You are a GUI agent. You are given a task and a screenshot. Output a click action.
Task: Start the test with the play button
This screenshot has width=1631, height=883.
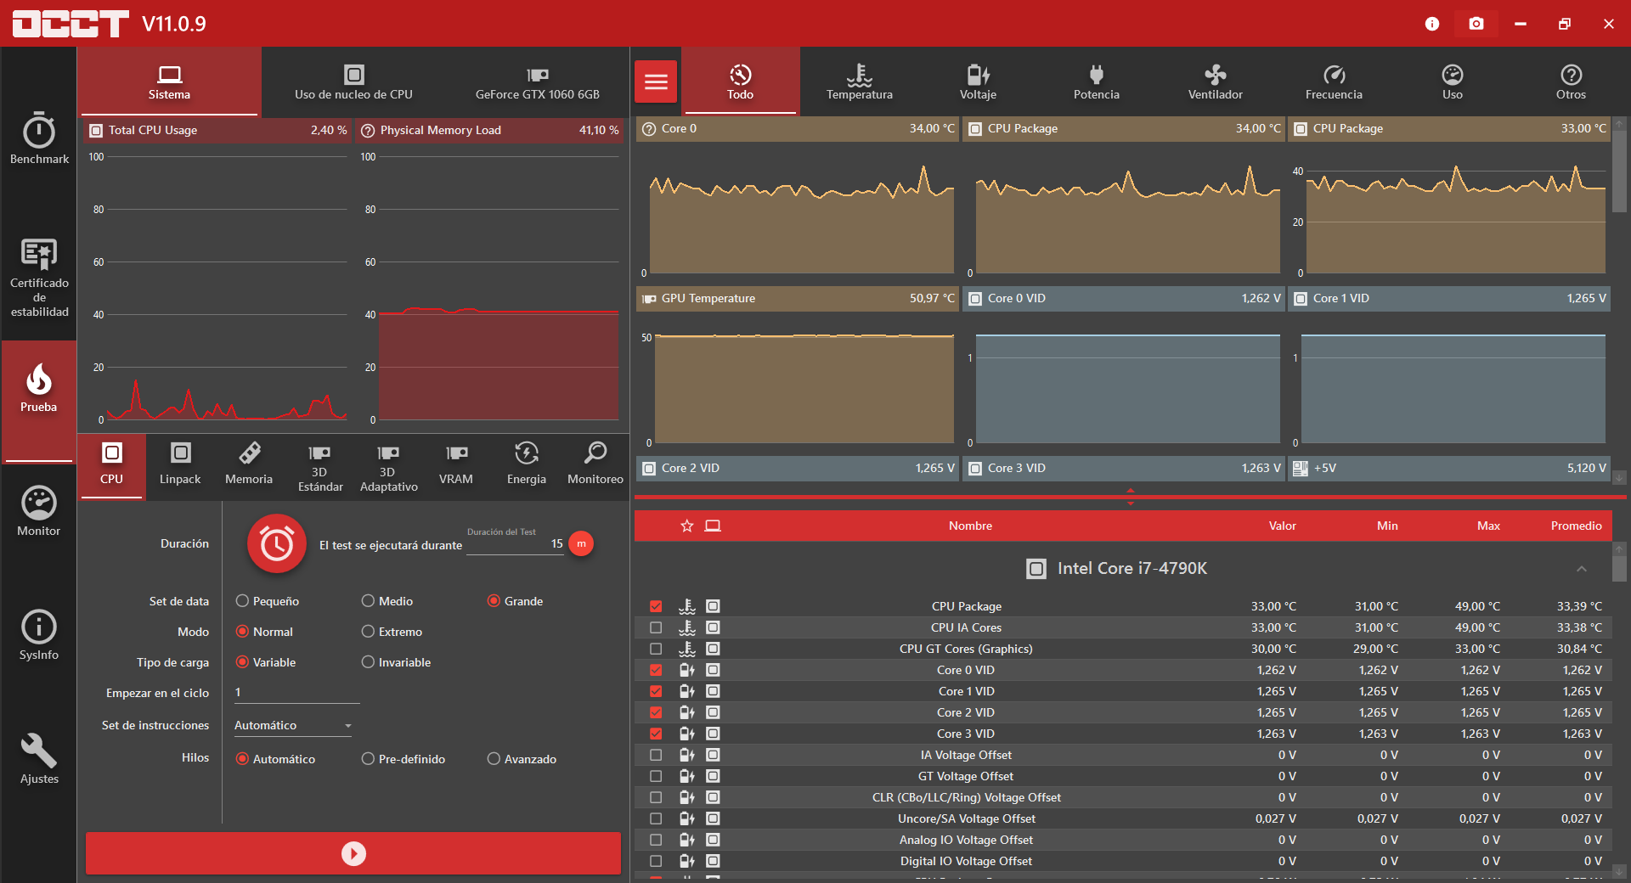click(353, 853)
